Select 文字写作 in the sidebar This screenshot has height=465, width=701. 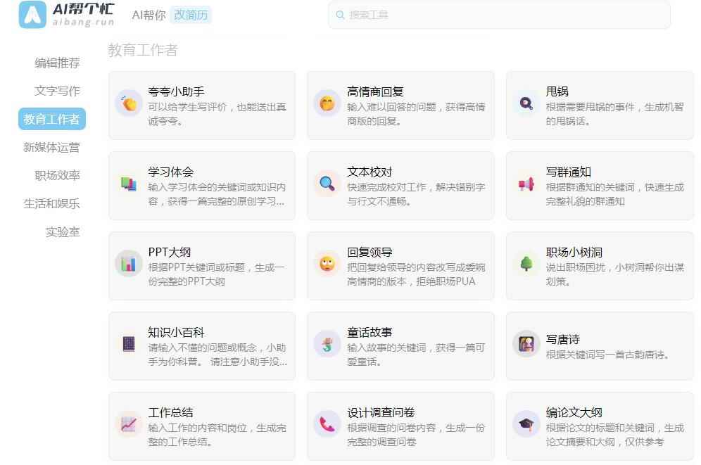(x=57, y=91)
